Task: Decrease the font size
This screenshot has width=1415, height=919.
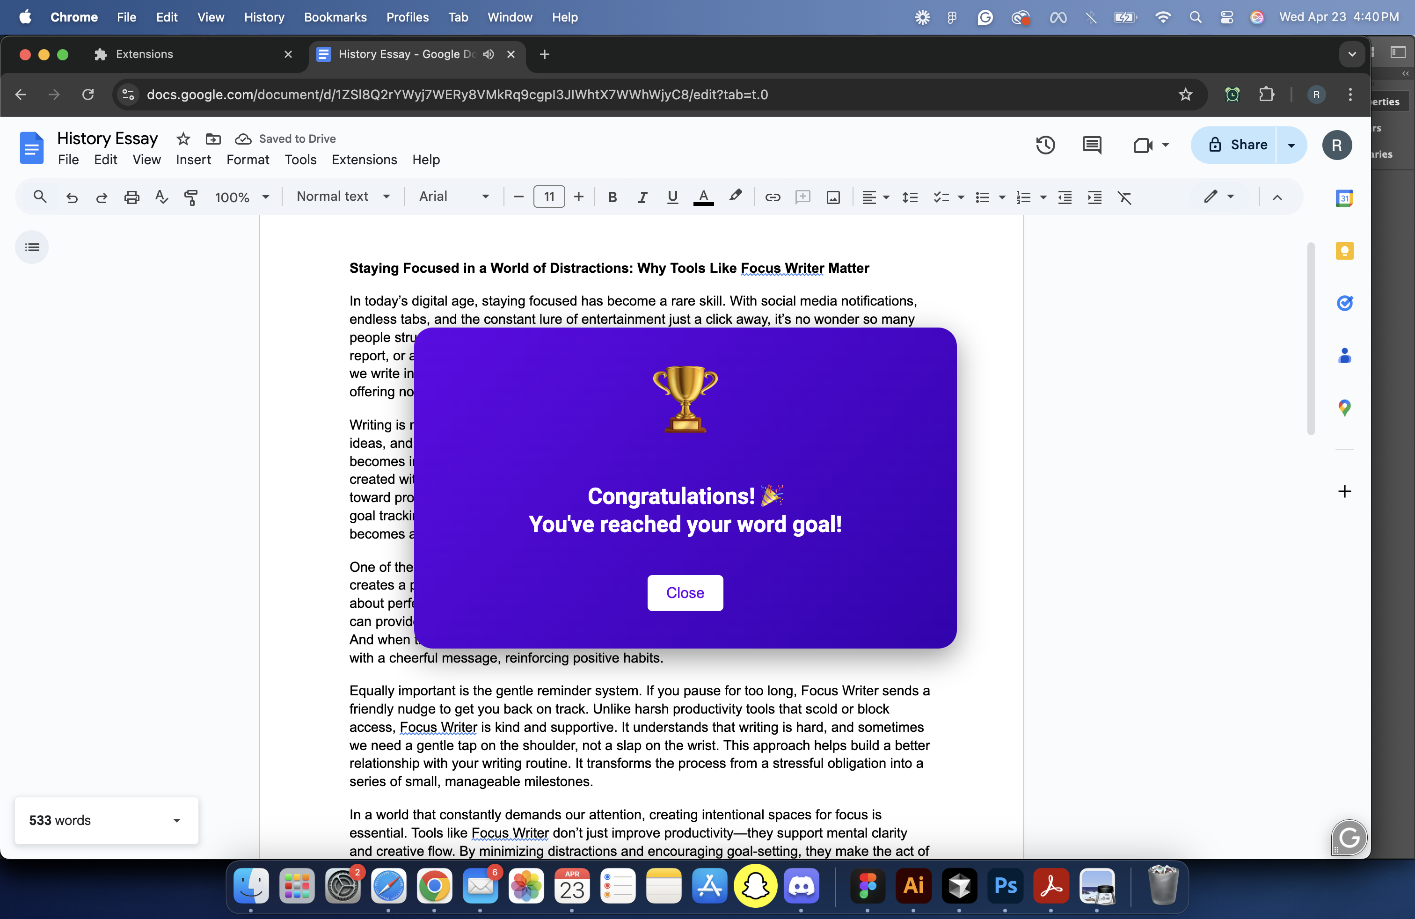Action: click(x=518, y=197)
